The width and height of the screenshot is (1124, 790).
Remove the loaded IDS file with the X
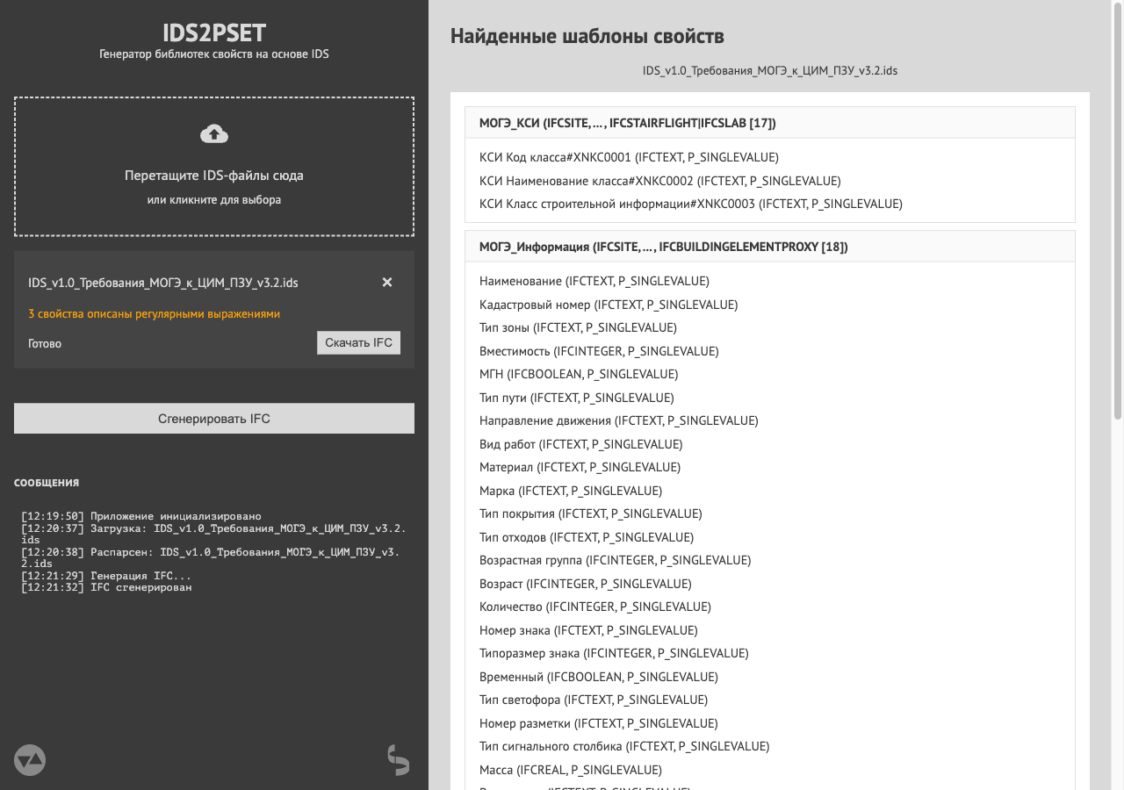click(x=386, y=282)
